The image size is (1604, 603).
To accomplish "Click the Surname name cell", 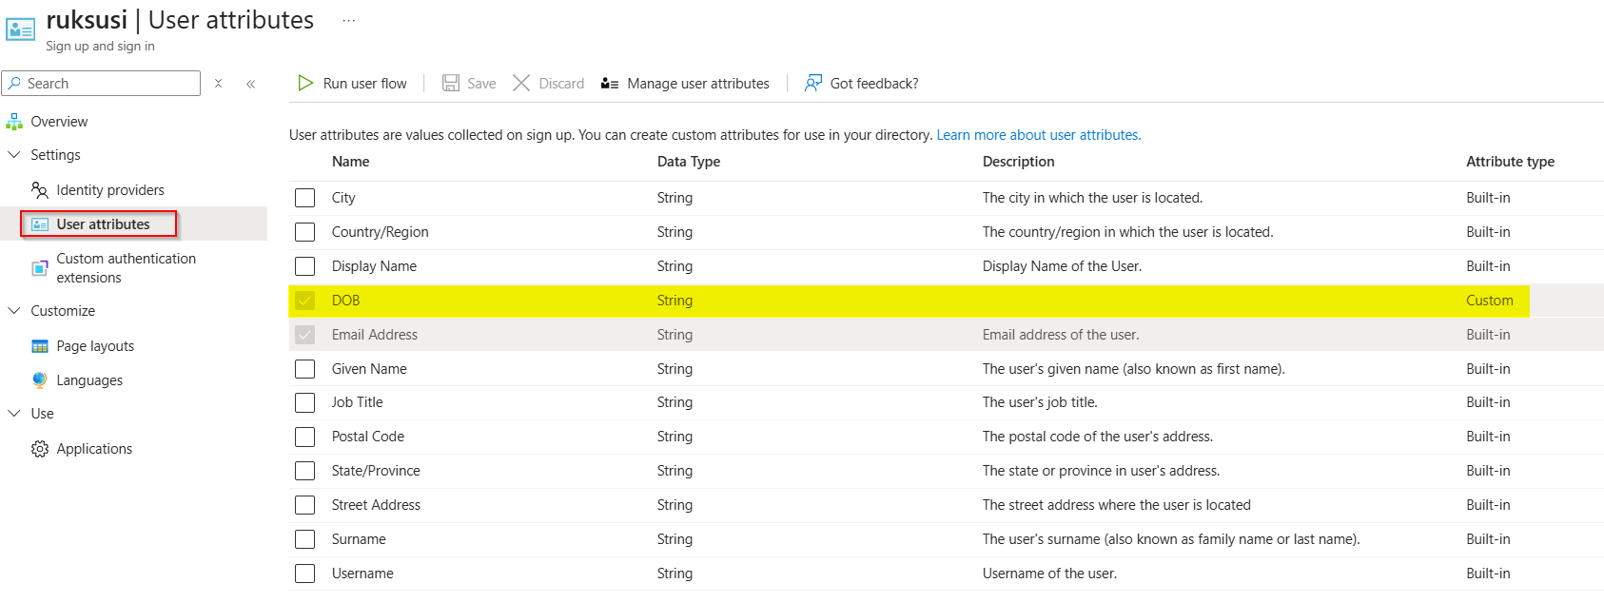I will pos(359,539).
